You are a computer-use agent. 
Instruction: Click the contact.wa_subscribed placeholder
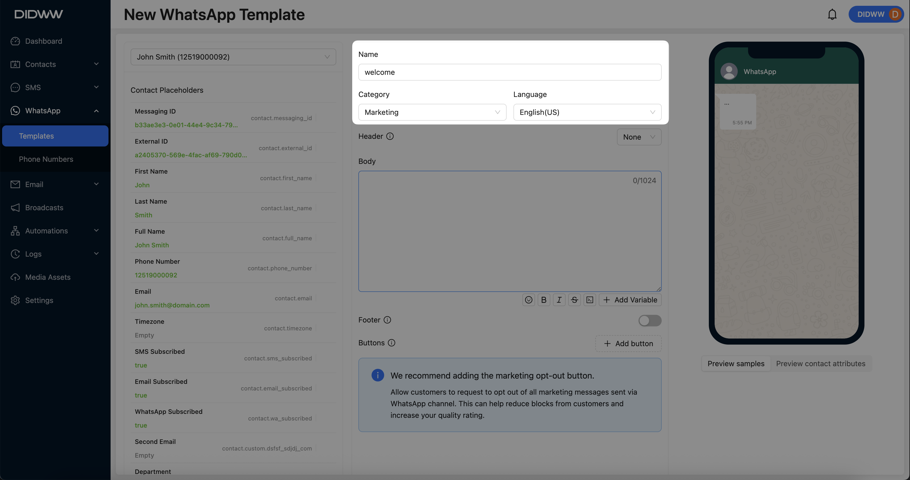pos(280,419)
